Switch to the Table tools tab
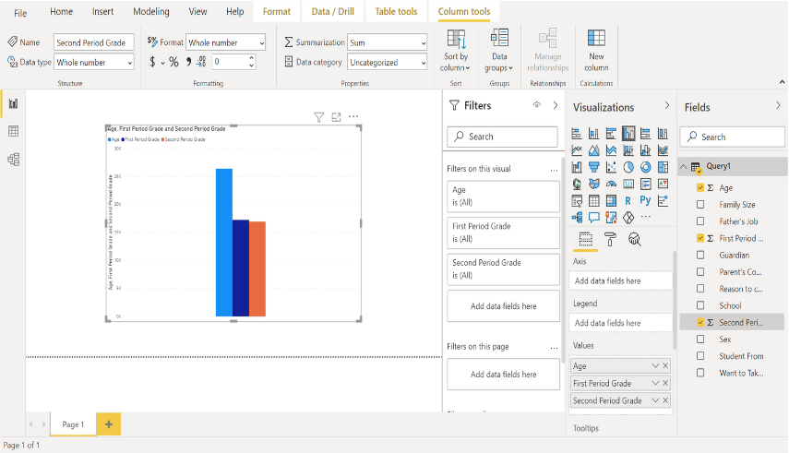Image resolution: width=789 pixels, height=453 pixels. pos(395,12)
